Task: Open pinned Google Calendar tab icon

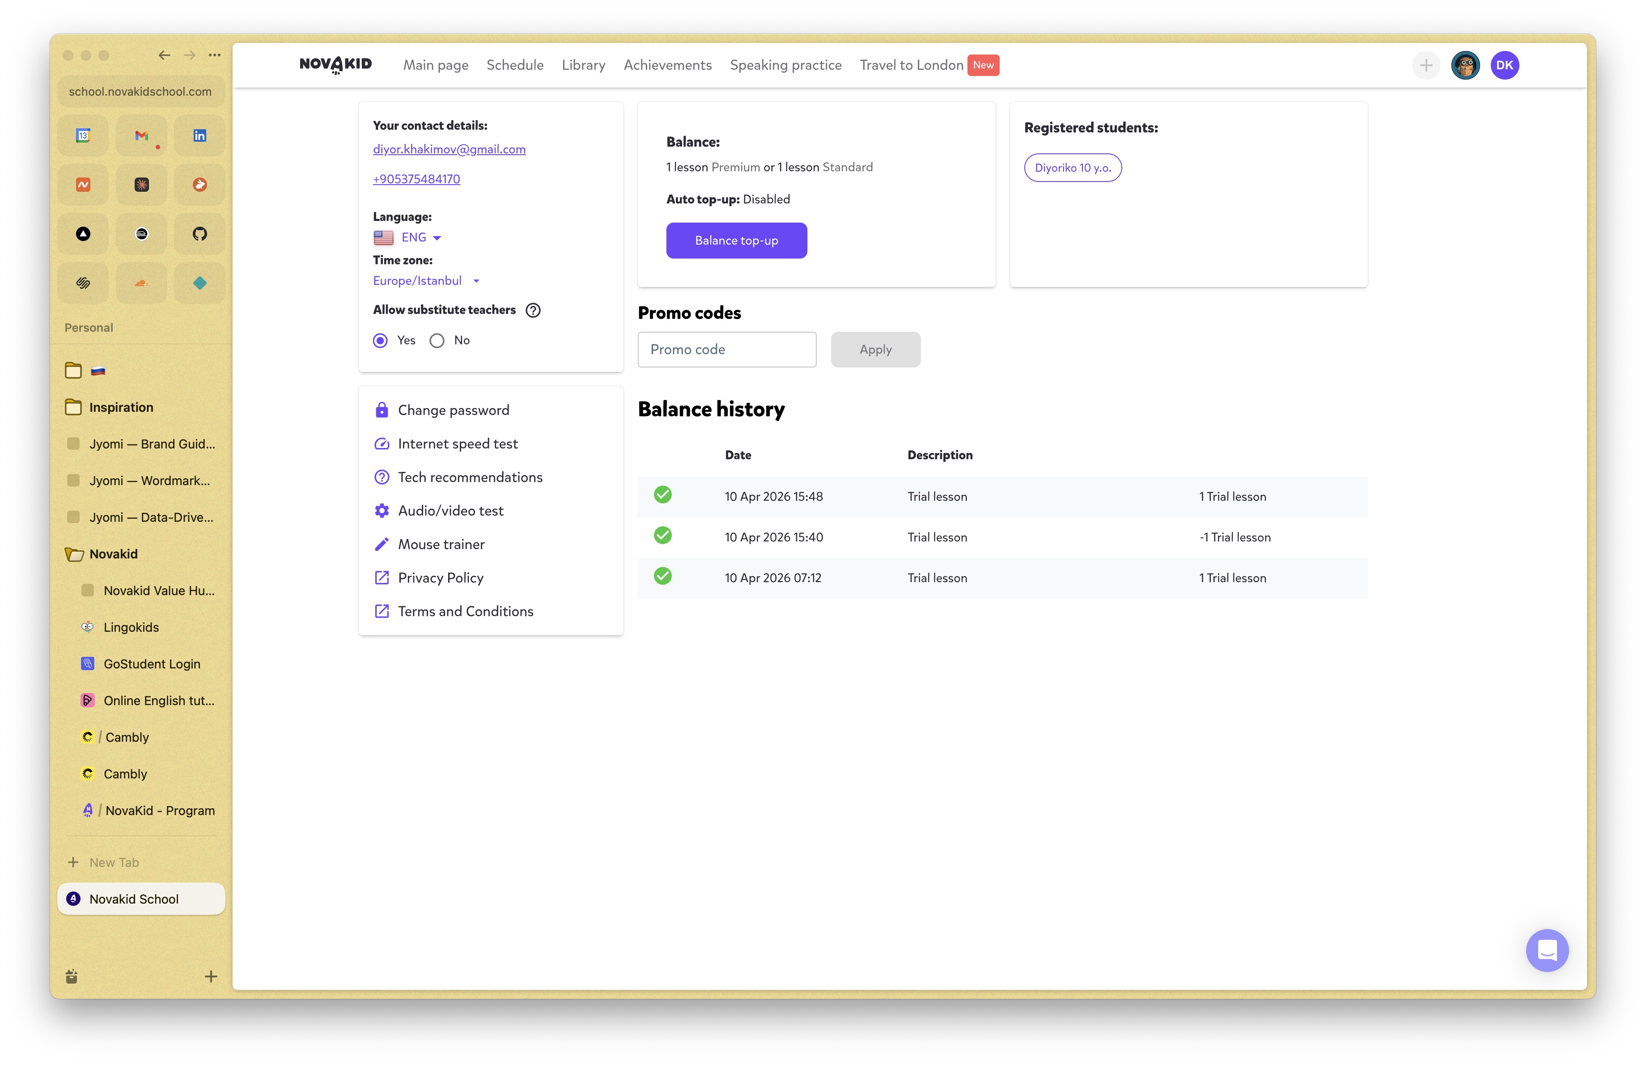Action: pos(83,136)
